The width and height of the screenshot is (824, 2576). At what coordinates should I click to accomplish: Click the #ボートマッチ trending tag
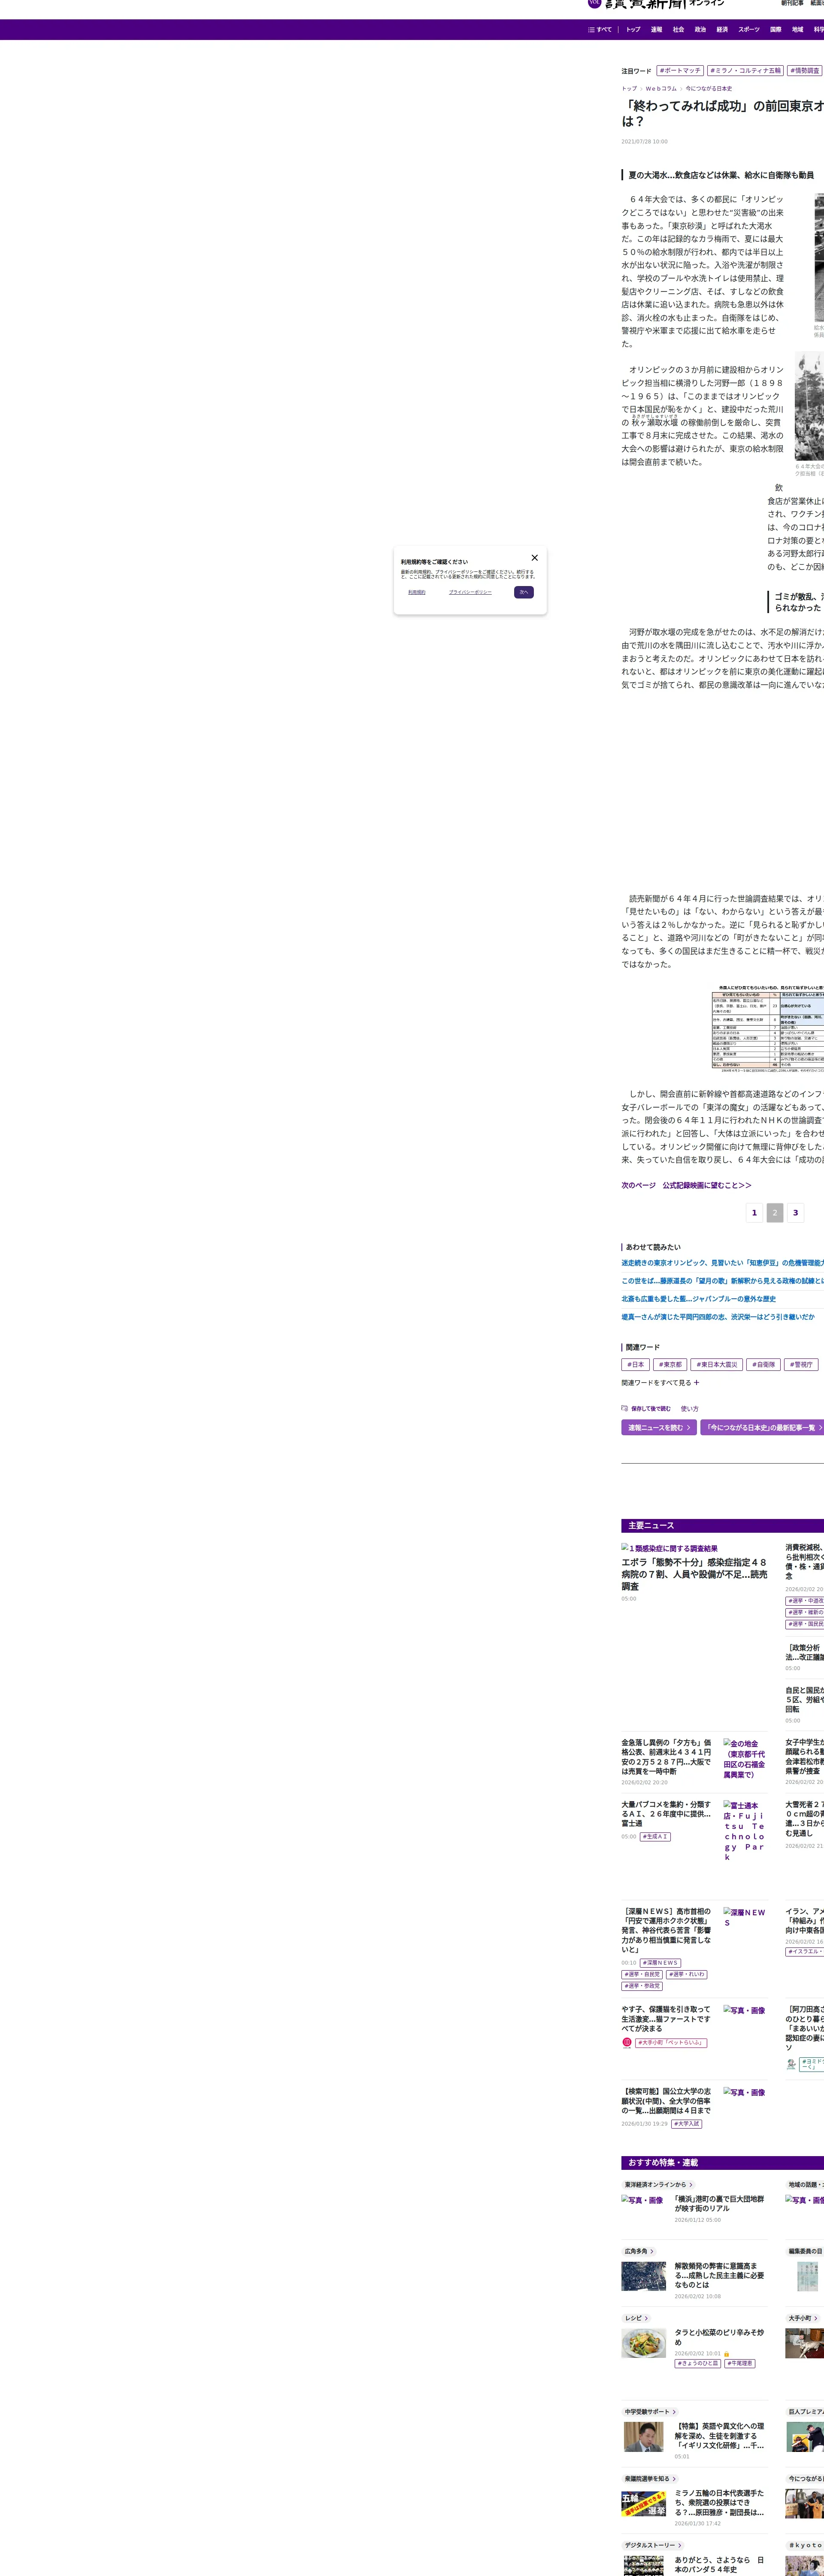[x=680, y=71]
